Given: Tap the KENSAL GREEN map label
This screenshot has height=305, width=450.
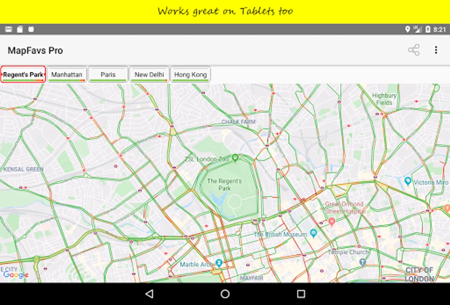Looking at the screenshot, I should (23, 169).
